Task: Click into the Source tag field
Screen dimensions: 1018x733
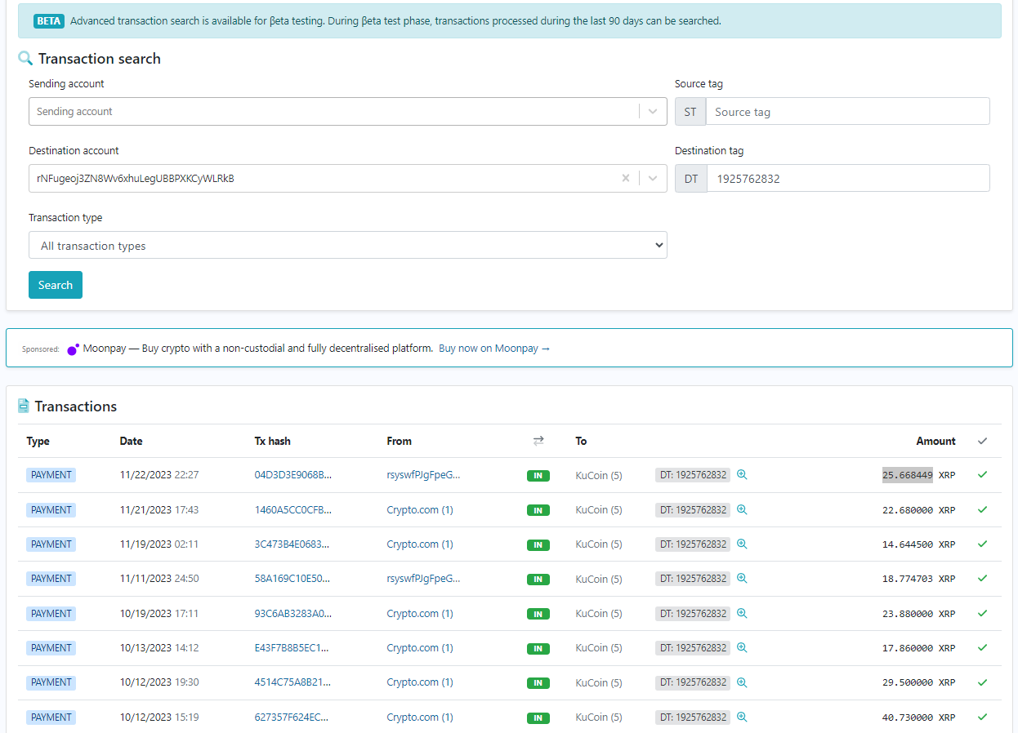Action: point(848,112)
